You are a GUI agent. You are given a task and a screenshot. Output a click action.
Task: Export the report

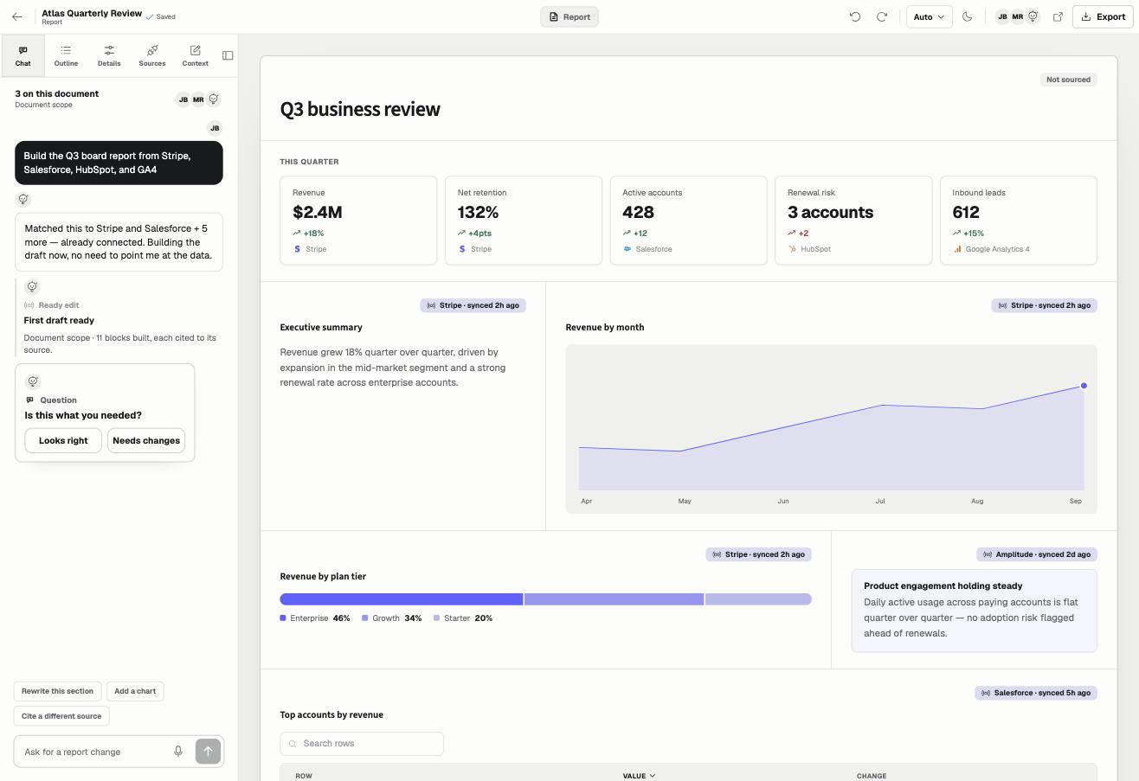click(1103, 16)
